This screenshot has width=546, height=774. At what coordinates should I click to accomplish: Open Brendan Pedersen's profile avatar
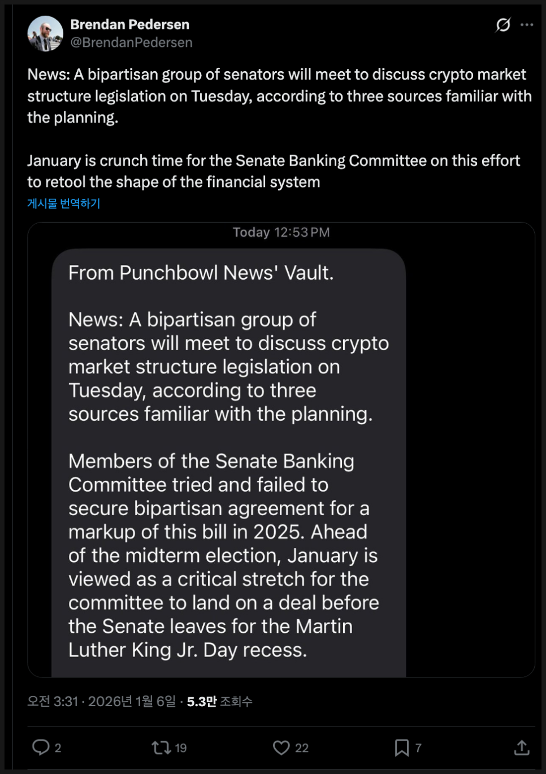[45, 33]
